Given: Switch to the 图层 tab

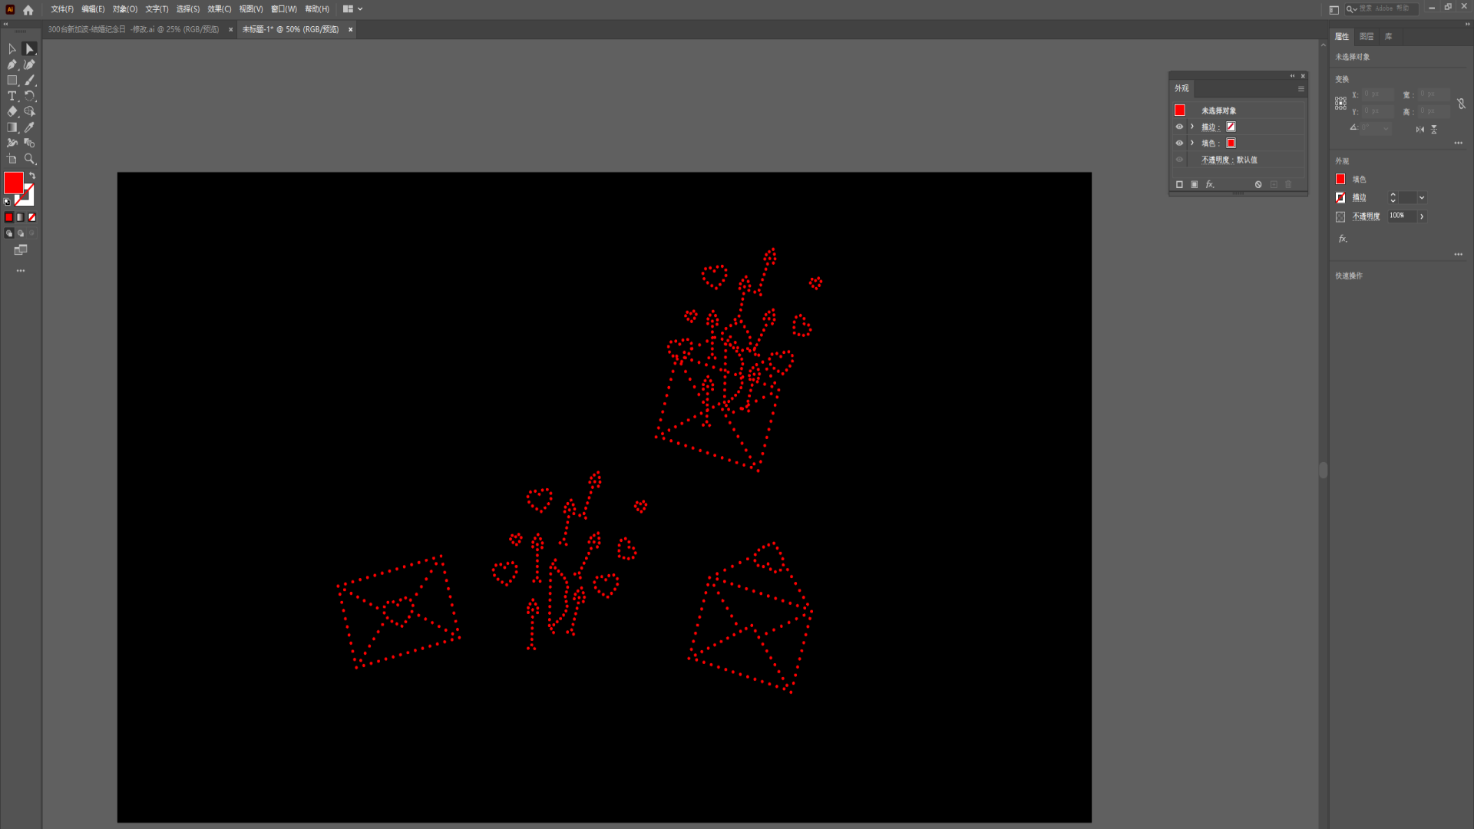Looking at the screenshot, I should (1367, 36).
